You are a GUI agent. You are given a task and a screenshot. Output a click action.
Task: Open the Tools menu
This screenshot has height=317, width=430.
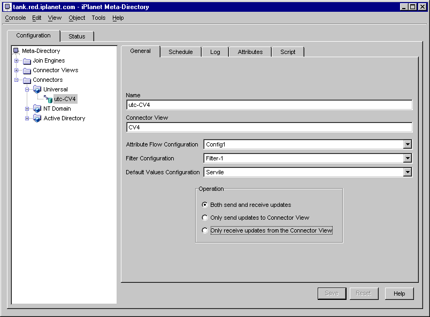click(x=98, y=18)
